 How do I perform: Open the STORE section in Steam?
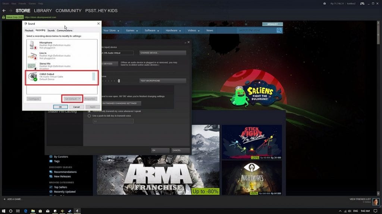tap(23, 11)
